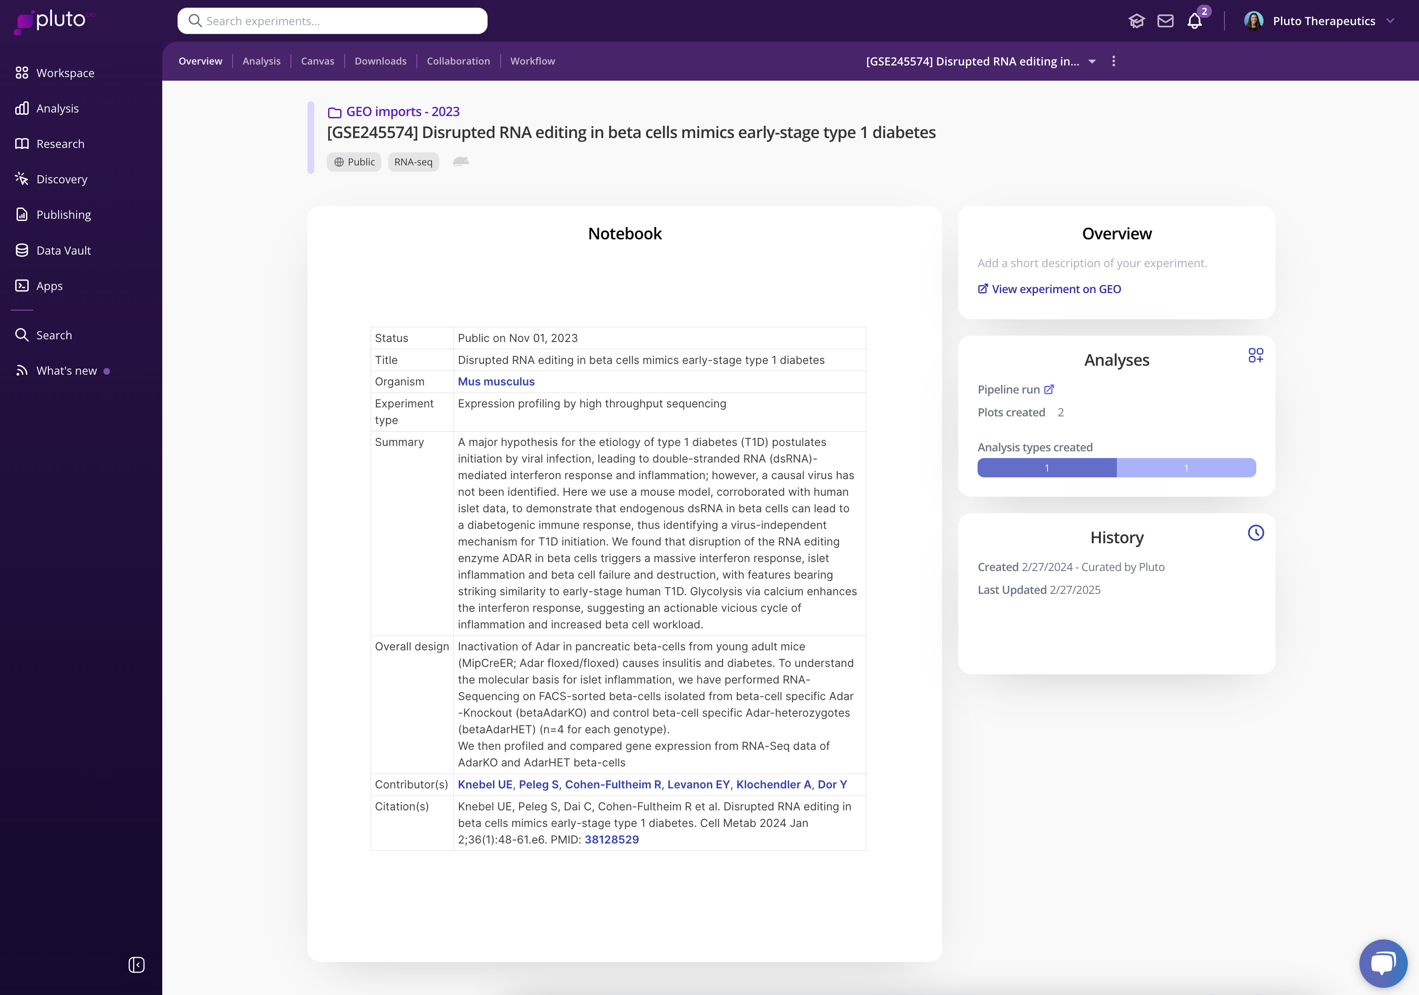Screen dimensions: 1419x995
Task: Switch to the Downloads tab
Action: [380, 61]
